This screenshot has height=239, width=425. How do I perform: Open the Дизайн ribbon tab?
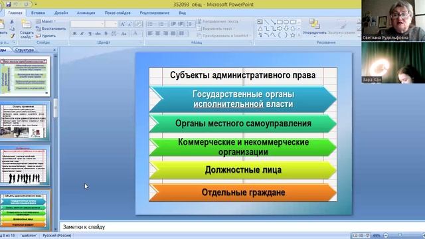click(61, 13)
